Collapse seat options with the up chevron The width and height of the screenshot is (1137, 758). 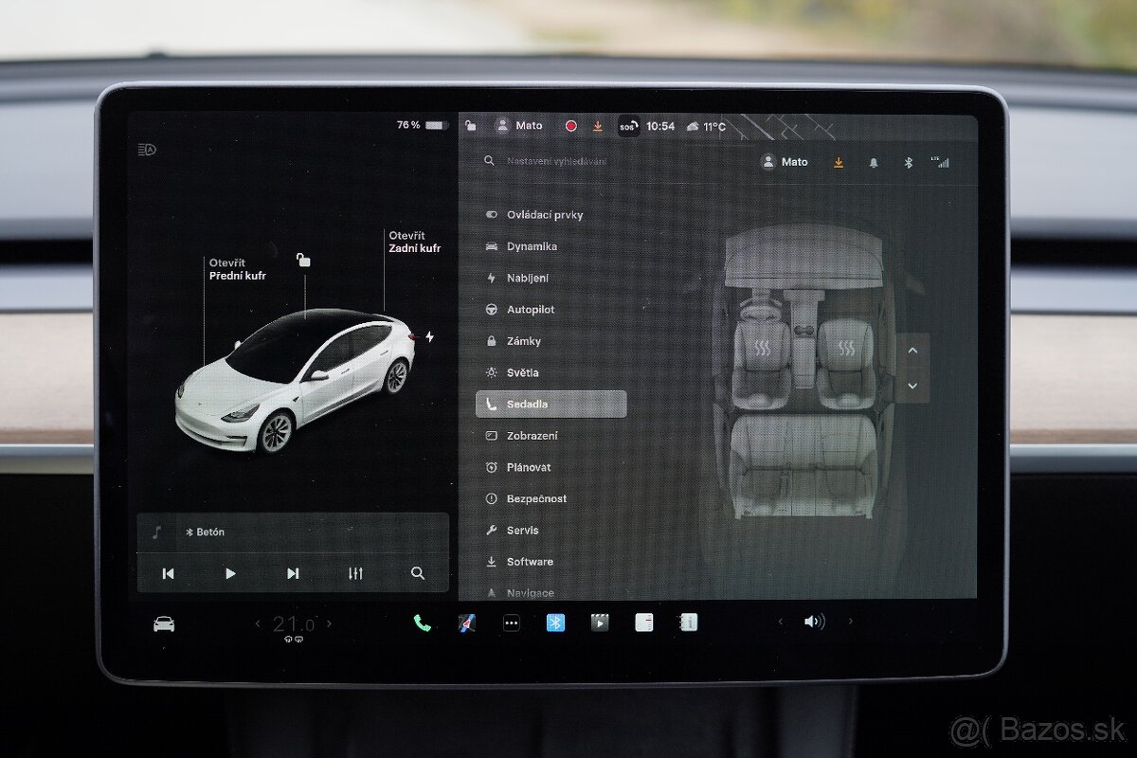[911, 350]
